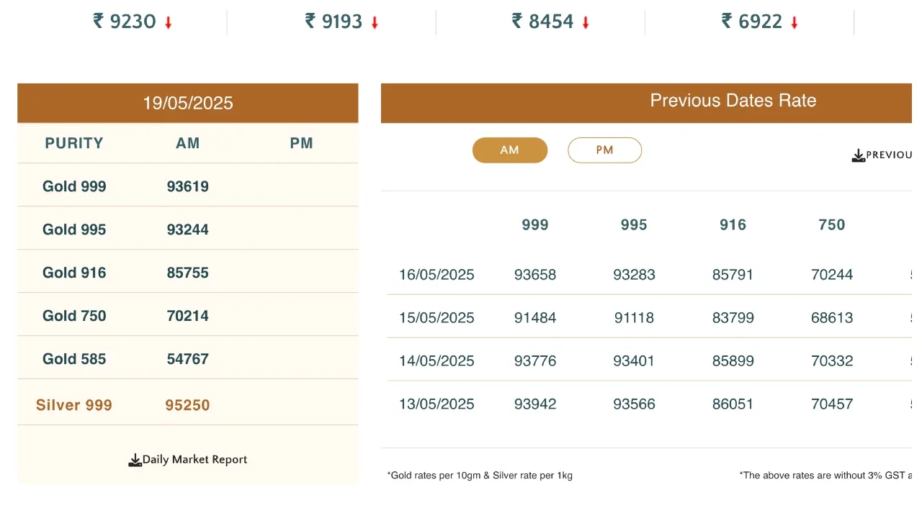922x518 pixels.
Task: Click the Previous Dates Rate heading
Action: [733, 101]
